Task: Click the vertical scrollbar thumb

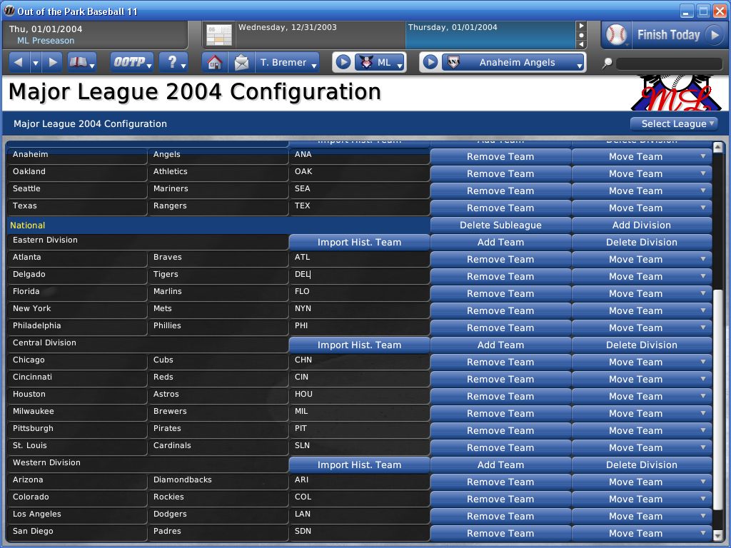Action: pyautogui.click(x=718, y=398)
